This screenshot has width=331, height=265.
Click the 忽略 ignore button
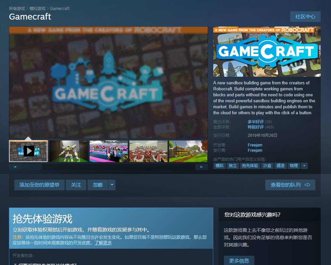(98, 185)
